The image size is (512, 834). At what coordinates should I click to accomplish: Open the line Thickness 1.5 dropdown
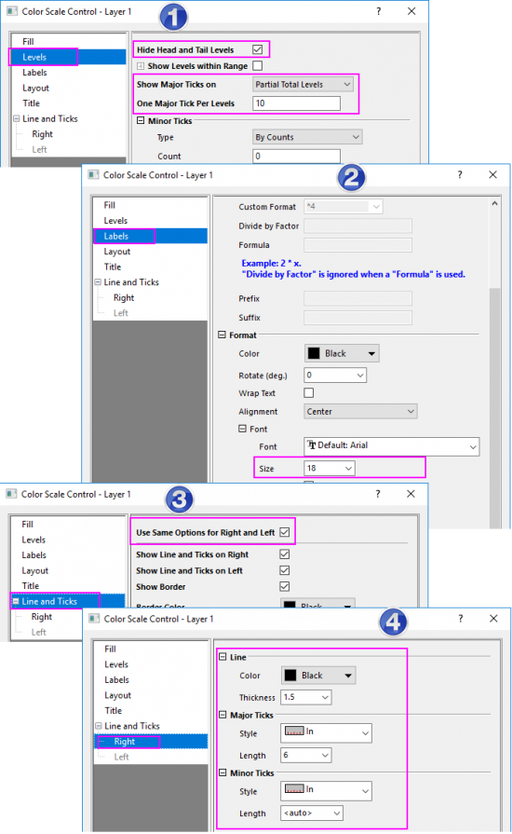[306, 697]
